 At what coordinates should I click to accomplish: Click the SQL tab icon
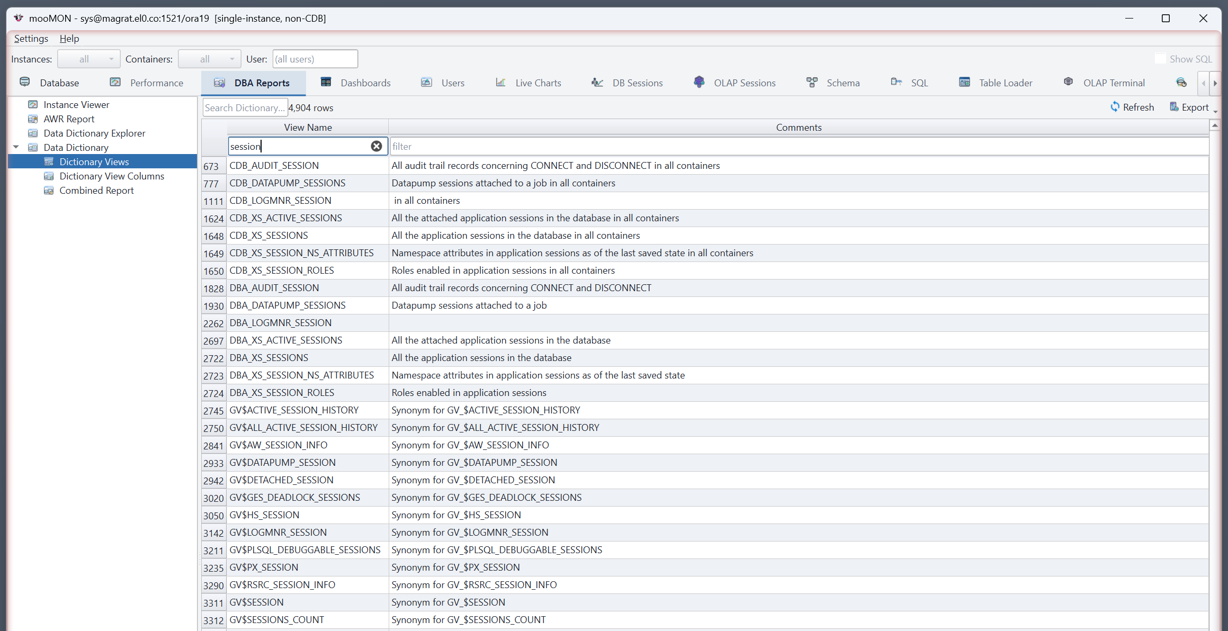click(897, 82)
